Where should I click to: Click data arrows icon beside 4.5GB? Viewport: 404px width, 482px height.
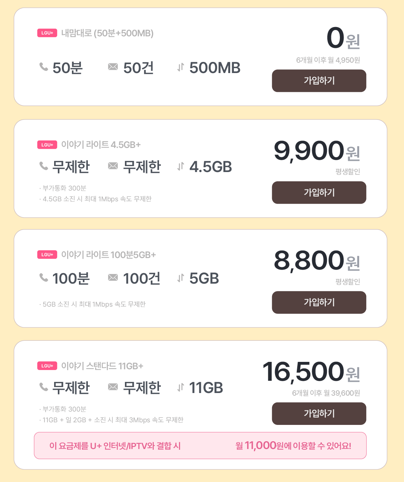tap(181, 166)
